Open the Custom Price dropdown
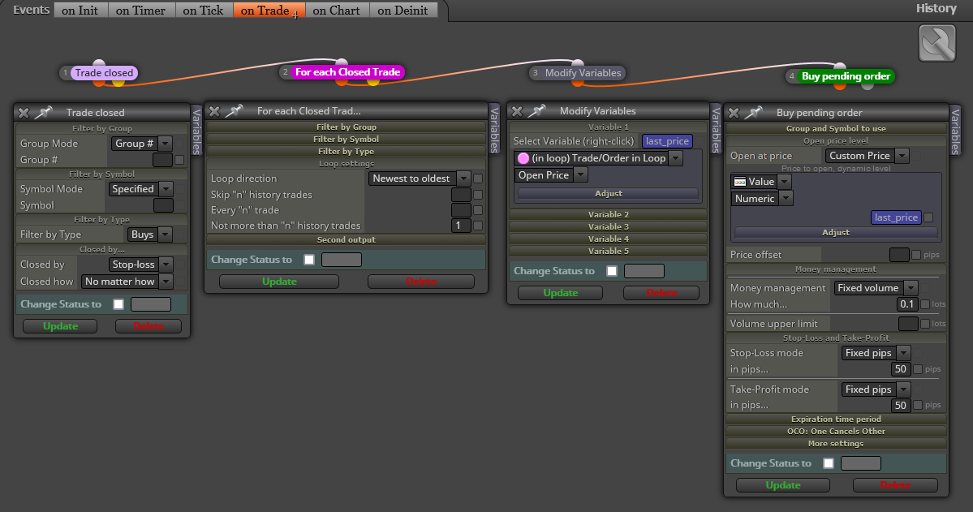The image size is (973, 512). click(867, 156)
